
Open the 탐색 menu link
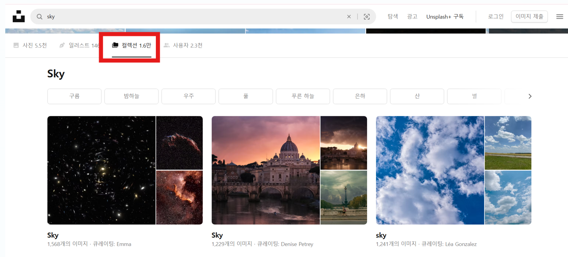pyautogui.click(x=393, y=16)
